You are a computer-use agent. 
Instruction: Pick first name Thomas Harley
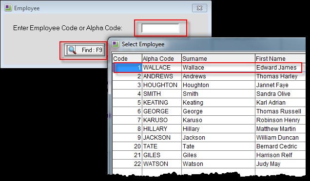point(280,76)
